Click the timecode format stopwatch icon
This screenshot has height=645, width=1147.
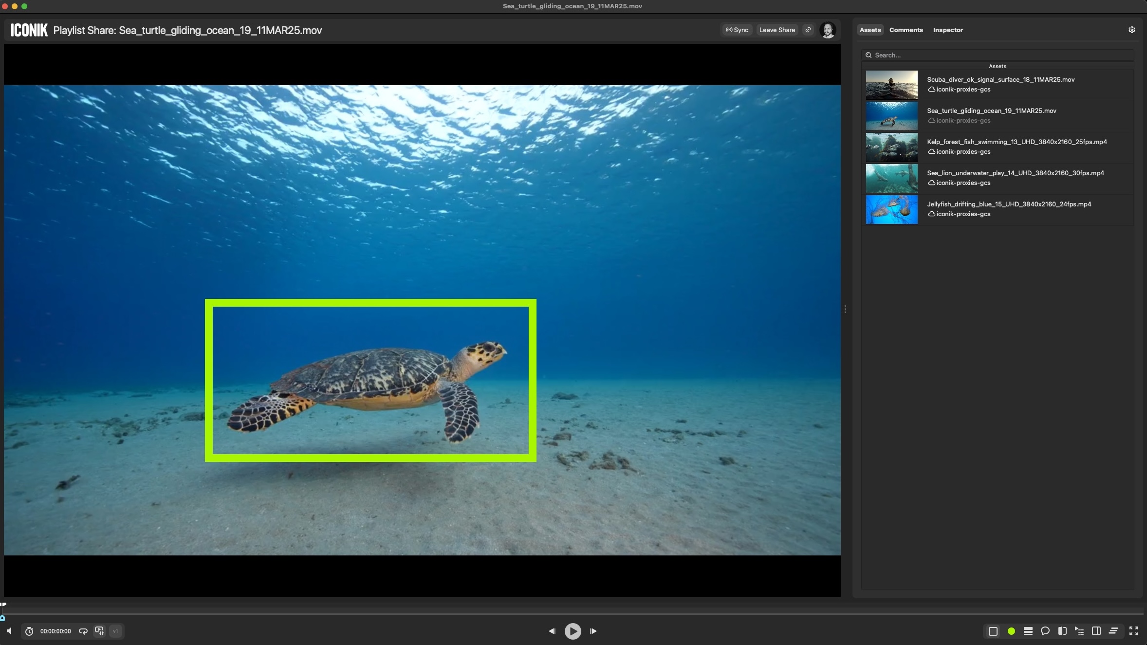tap(29, 631)
